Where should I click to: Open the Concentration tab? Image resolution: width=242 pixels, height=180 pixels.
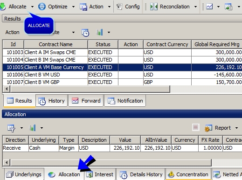pos(188,174)
